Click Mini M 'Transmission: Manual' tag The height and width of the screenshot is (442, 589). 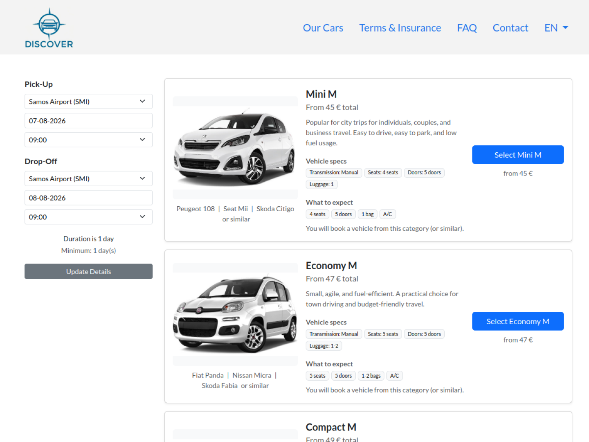334,173
